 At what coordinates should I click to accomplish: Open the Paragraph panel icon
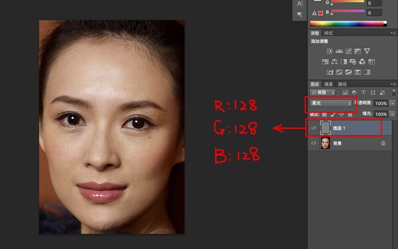pos(300,14)
